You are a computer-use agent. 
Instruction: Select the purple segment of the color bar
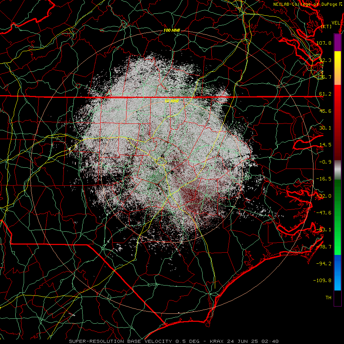click(338, 43)
